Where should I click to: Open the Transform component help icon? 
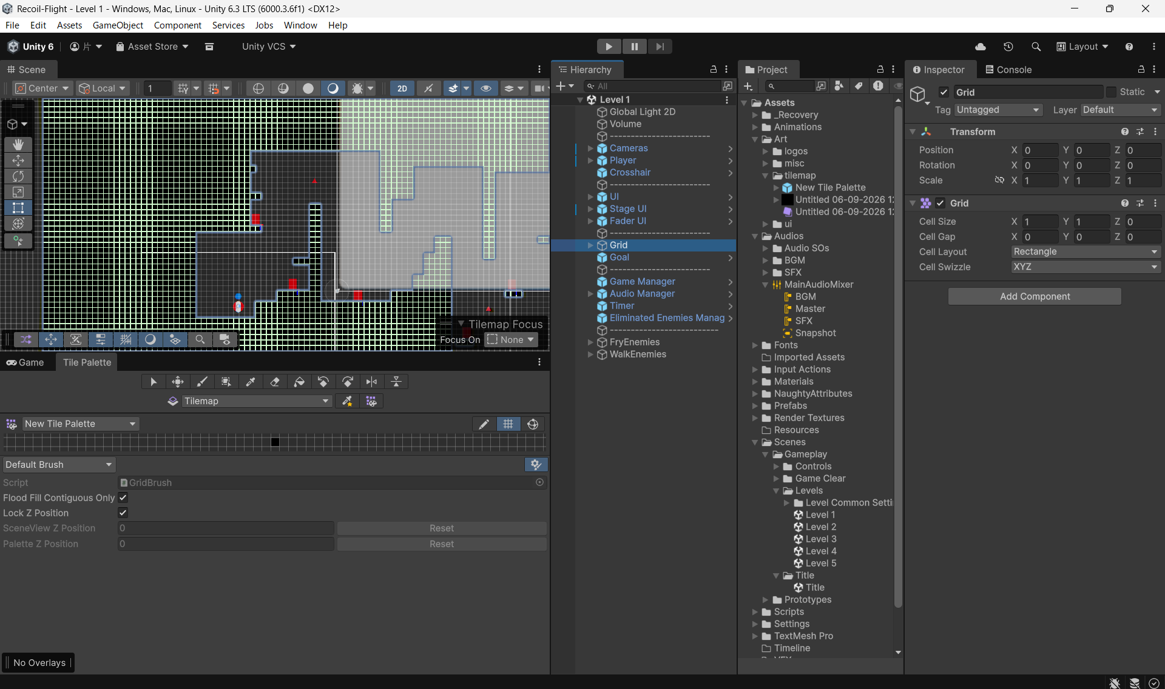pyautogui.click(x=1125, y=131)
